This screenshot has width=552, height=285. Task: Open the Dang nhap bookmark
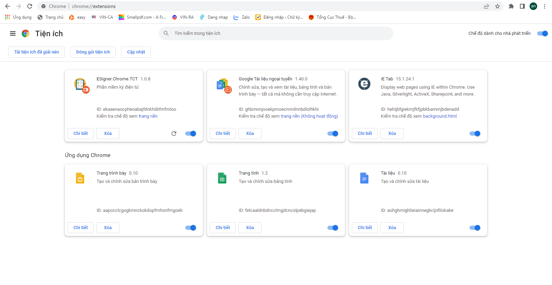(x=214, y=17)
